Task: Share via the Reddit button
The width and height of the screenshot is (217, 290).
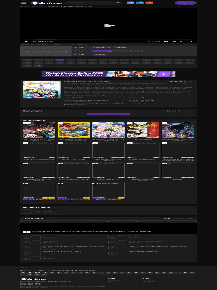Action: [x=149, y=3]
